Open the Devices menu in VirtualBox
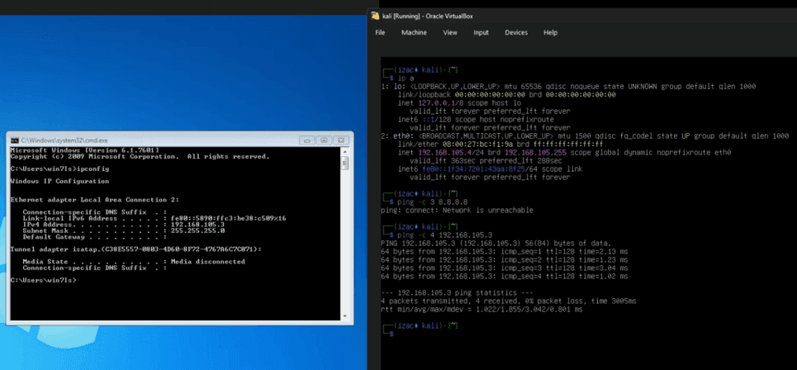The width and height of the screenshot is (797, 370). [x=516, y=32]
